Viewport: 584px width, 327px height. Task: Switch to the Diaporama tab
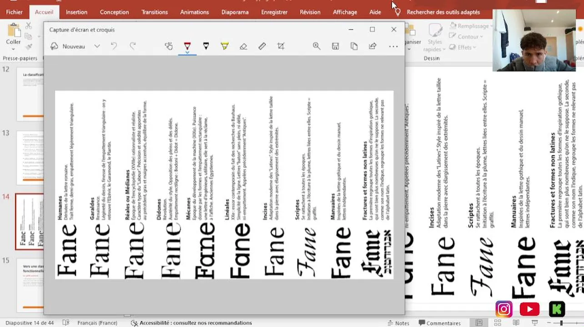coord(235,12)
